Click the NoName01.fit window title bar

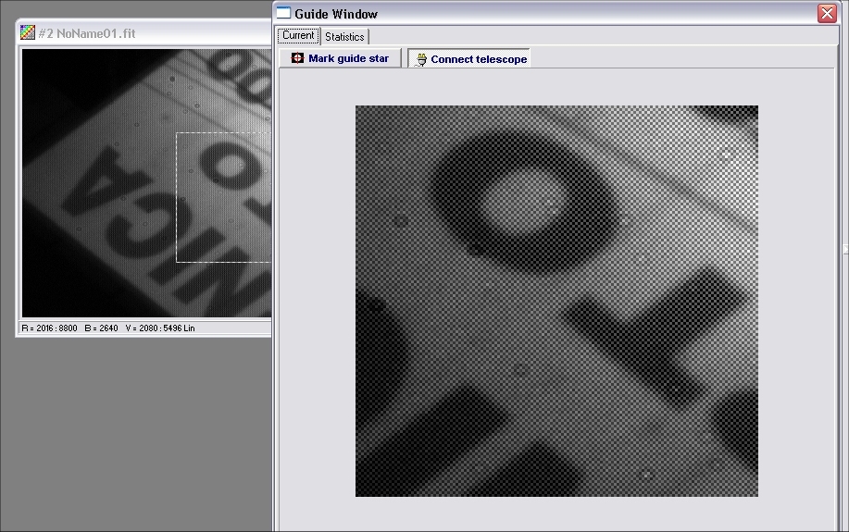(144, 33)
